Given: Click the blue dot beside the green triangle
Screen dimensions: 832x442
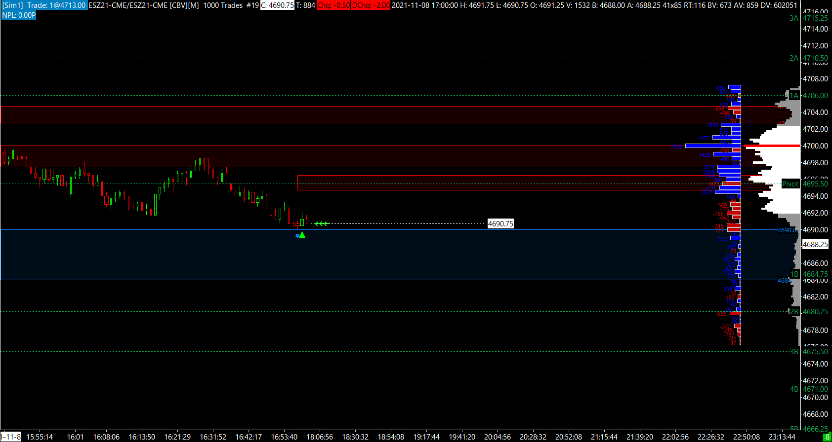Looking at the screenshot, I should (297, 236).
